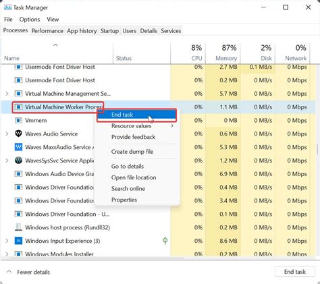The image size is (320, 284).
Task: Select the Vmmem process row name
Action: pyautogui.click(x=36, y=121)
